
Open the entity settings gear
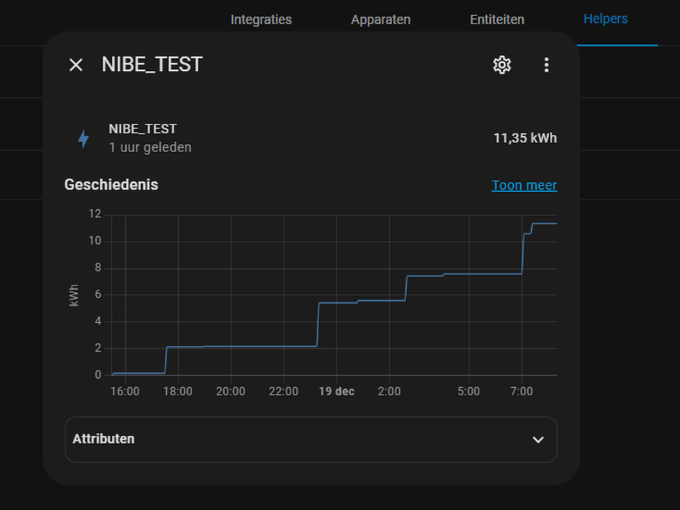coord(502,65)
